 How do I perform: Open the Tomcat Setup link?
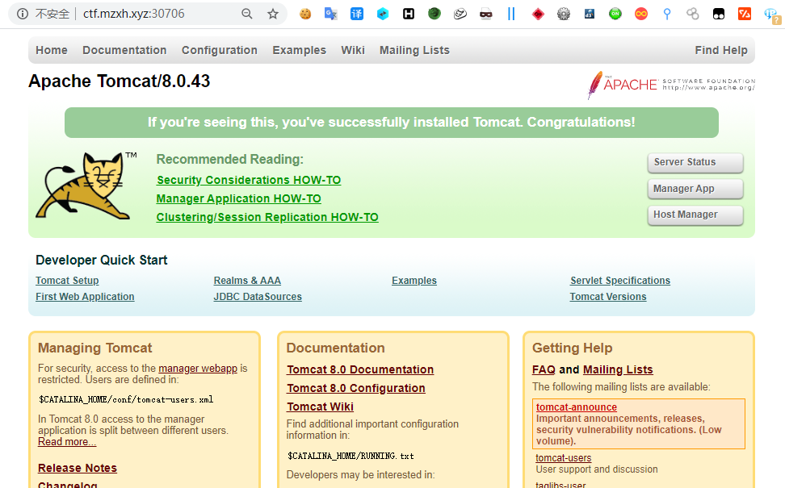click(67, 281)
